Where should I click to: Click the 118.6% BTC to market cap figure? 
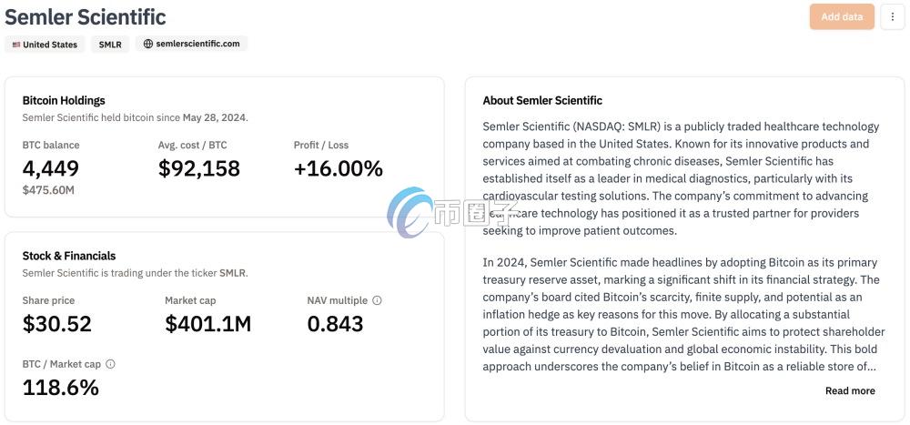tap(61, 388)
